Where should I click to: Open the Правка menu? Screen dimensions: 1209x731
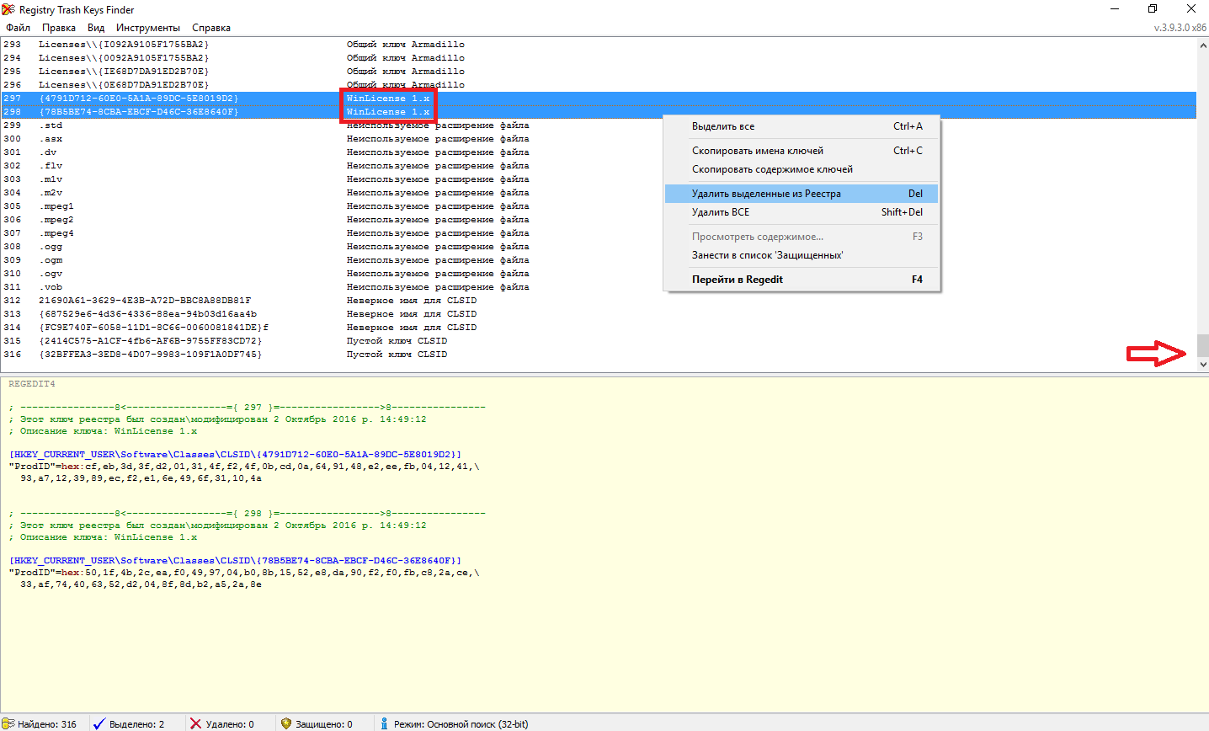point(59,28)
